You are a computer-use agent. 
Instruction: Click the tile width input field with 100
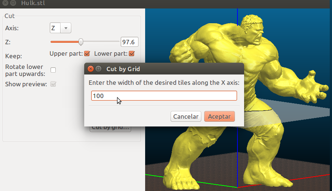tap(164, 96)
